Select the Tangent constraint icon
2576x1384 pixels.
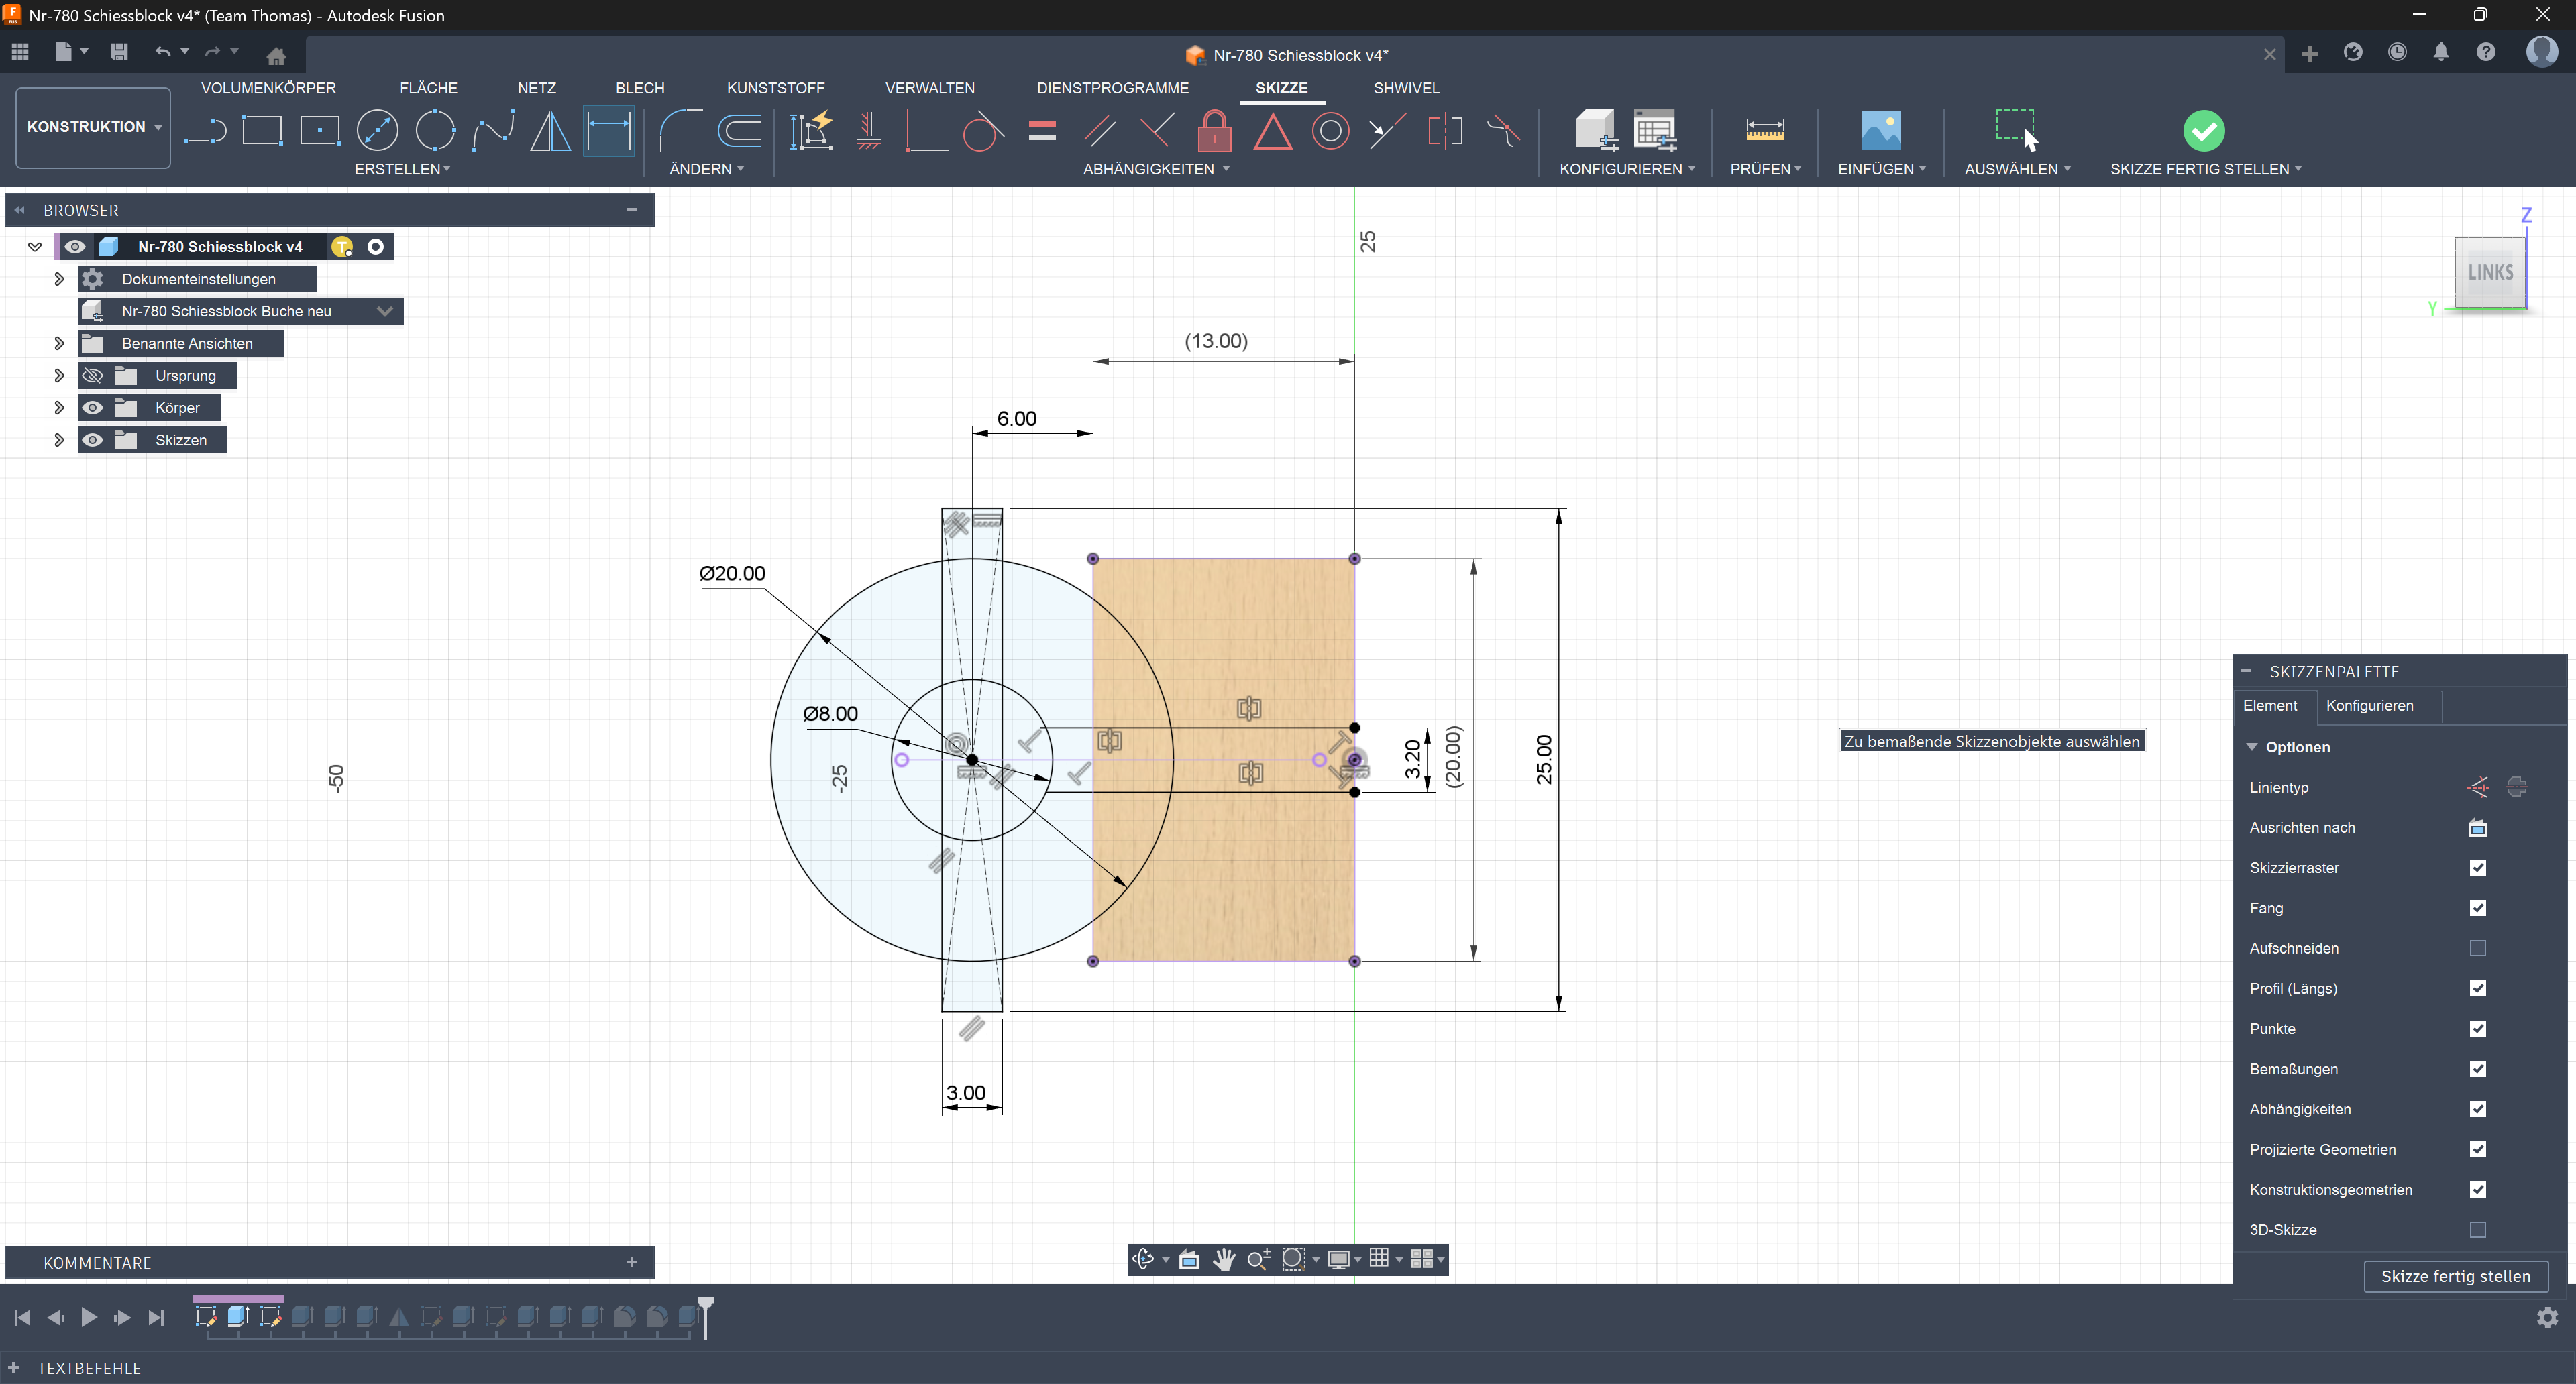click(x=983, y=131)
